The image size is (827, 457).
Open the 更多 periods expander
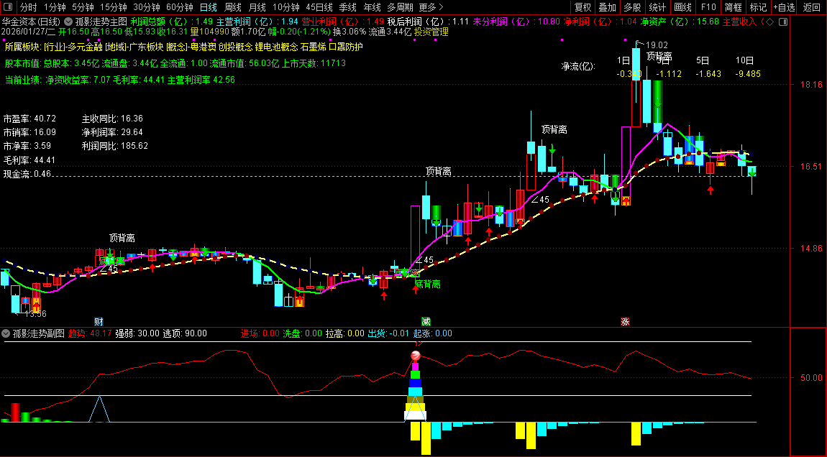click(x=430, y=7)
